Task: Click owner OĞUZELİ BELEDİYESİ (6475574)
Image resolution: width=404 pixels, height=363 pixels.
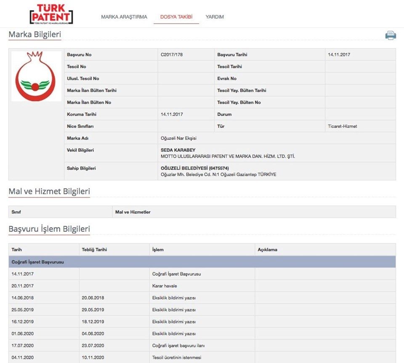Action: (x=195, y=168)
